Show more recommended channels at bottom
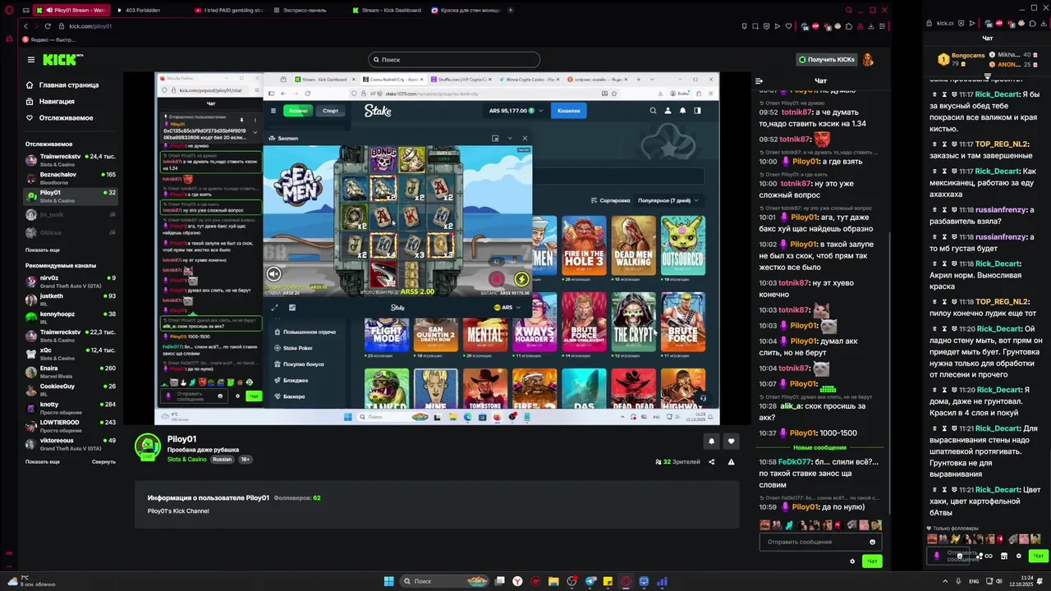This screenshot has height=591, width=1051. (x=43, y=461)
